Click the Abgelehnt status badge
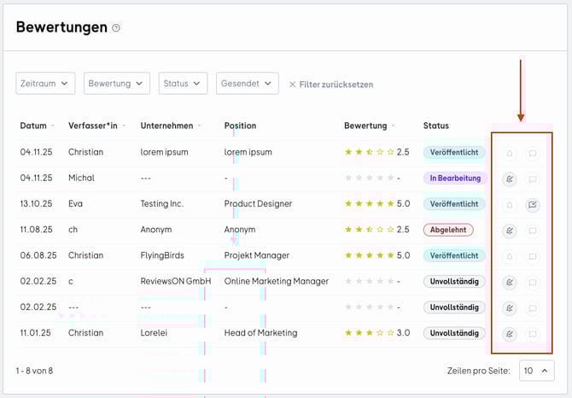572x398 pixels. coord(448,230)
